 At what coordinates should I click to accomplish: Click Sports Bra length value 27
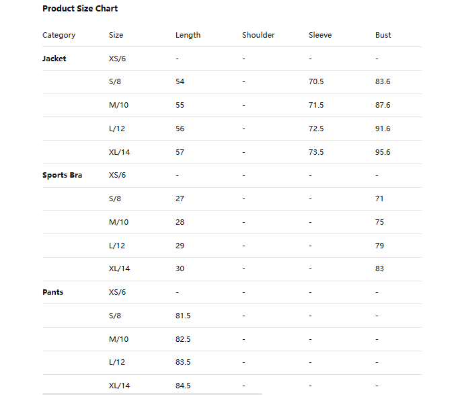[x=180, y=199]
